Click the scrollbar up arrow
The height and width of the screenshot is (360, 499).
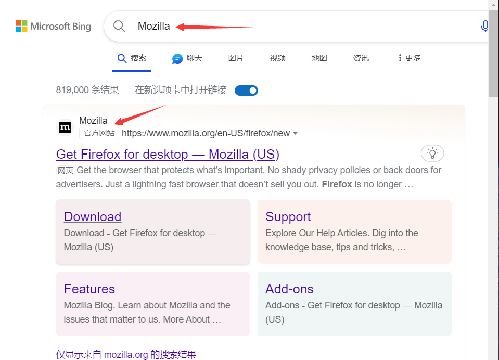(494, 5)
